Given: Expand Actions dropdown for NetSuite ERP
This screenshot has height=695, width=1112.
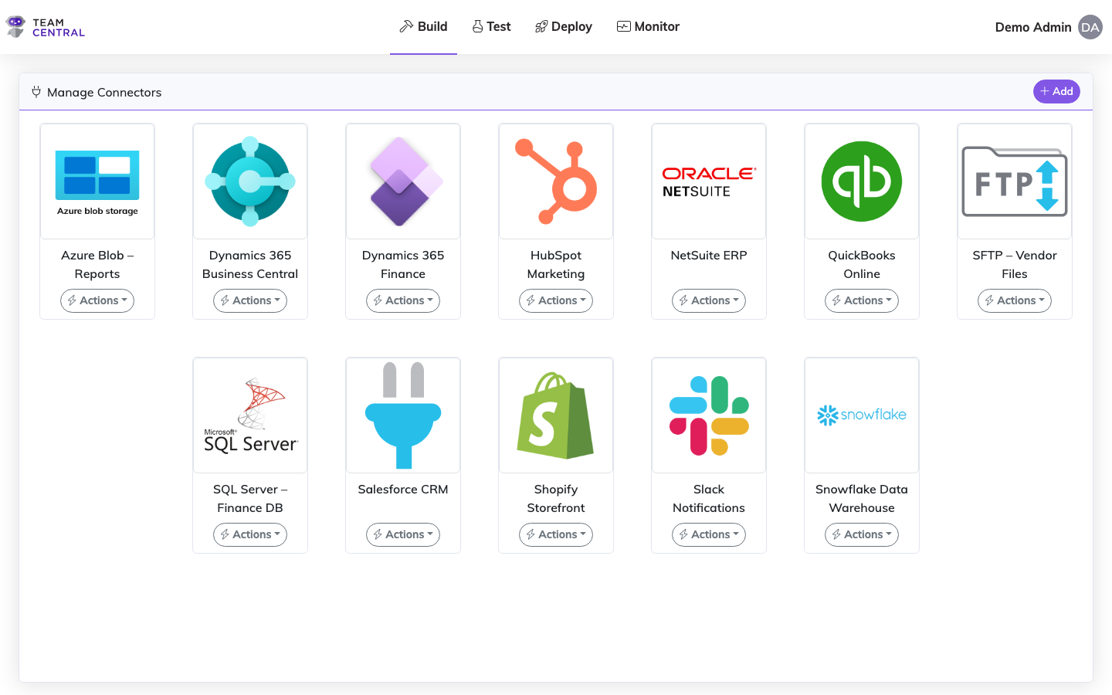Looking at the screenshot, I should click(x=709, y=300).
